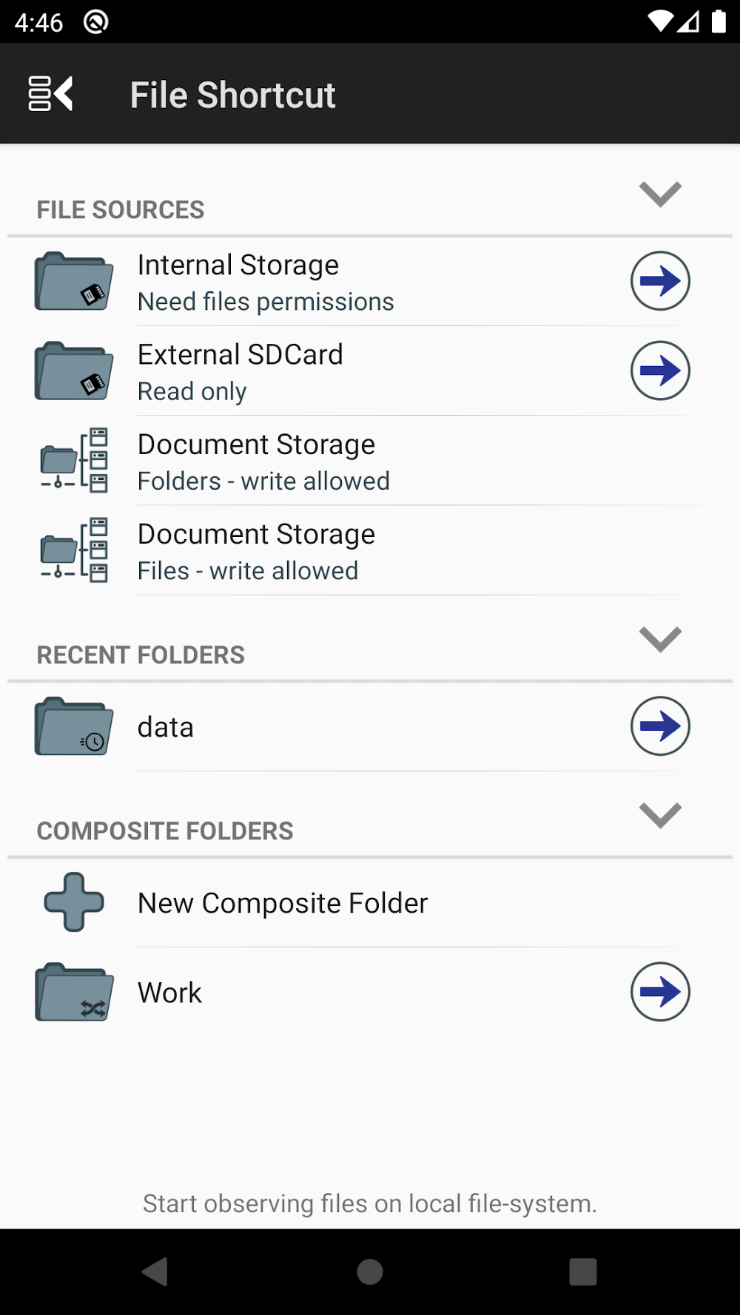Tap the Work composite folder arrow
This screenshot has height=1315, width=740.
click(x=660, y=992)
